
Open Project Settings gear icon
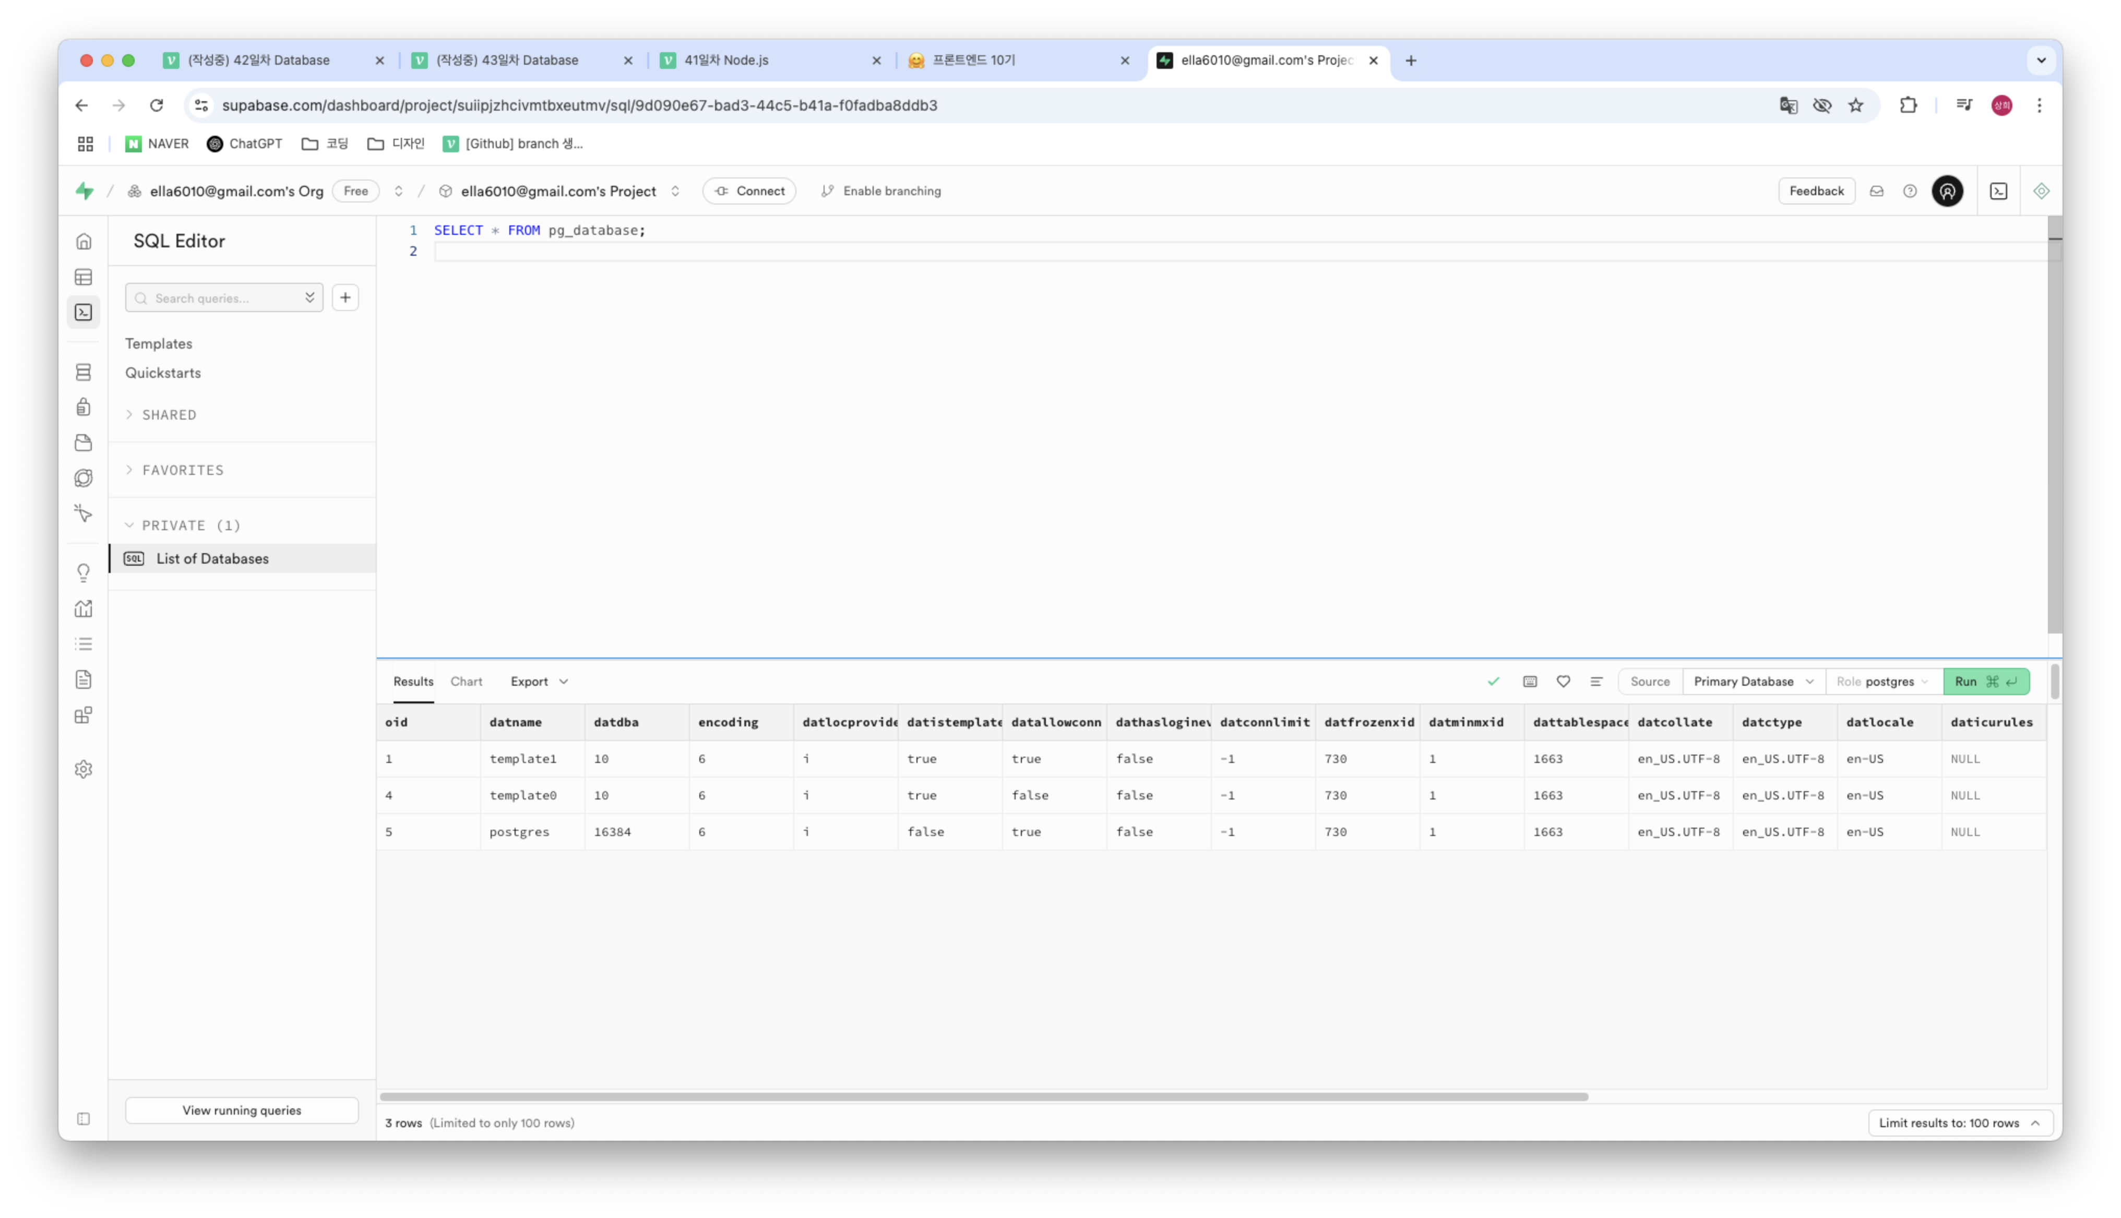tap(84, 769)
